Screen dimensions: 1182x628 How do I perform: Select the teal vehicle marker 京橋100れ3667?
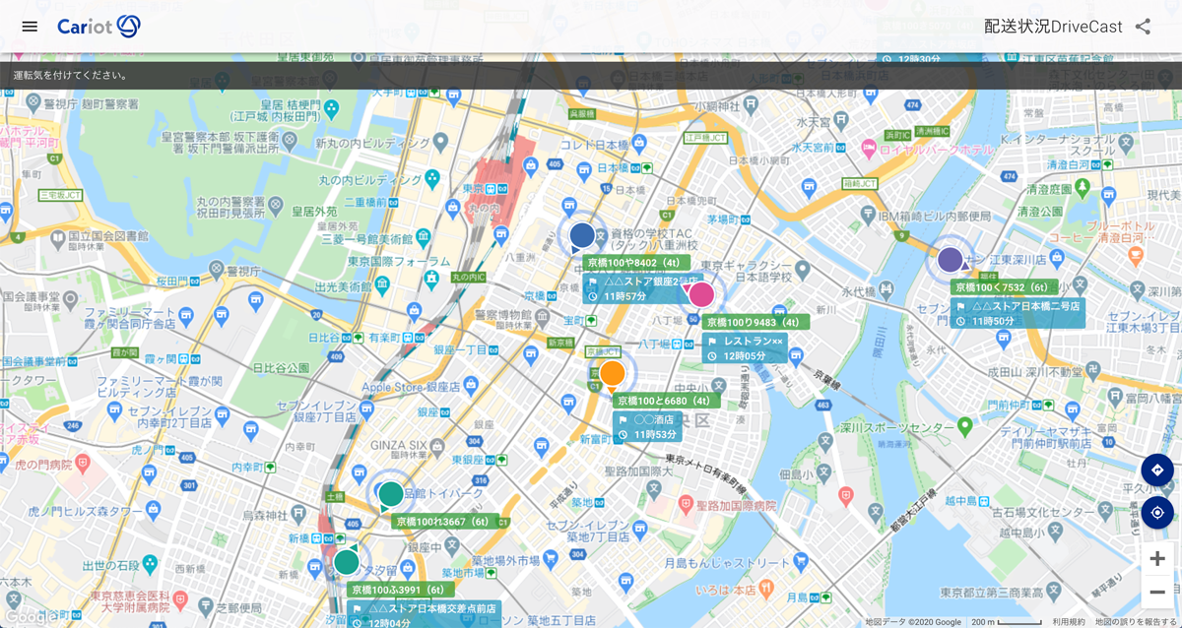tap(391, 494)
